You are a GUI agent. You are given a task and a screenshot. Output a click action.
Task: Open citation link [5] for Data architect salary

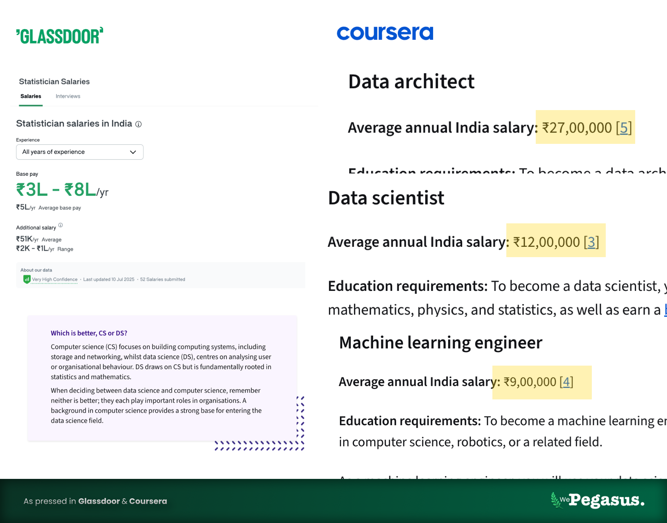tap(624, 128)
